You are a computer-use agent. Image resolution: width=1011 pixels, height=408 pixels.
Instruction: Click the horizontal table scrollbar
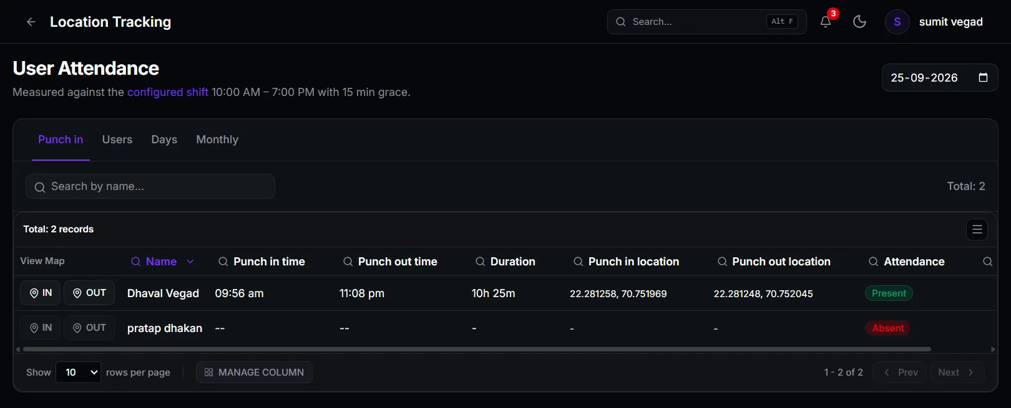point(477,349)
